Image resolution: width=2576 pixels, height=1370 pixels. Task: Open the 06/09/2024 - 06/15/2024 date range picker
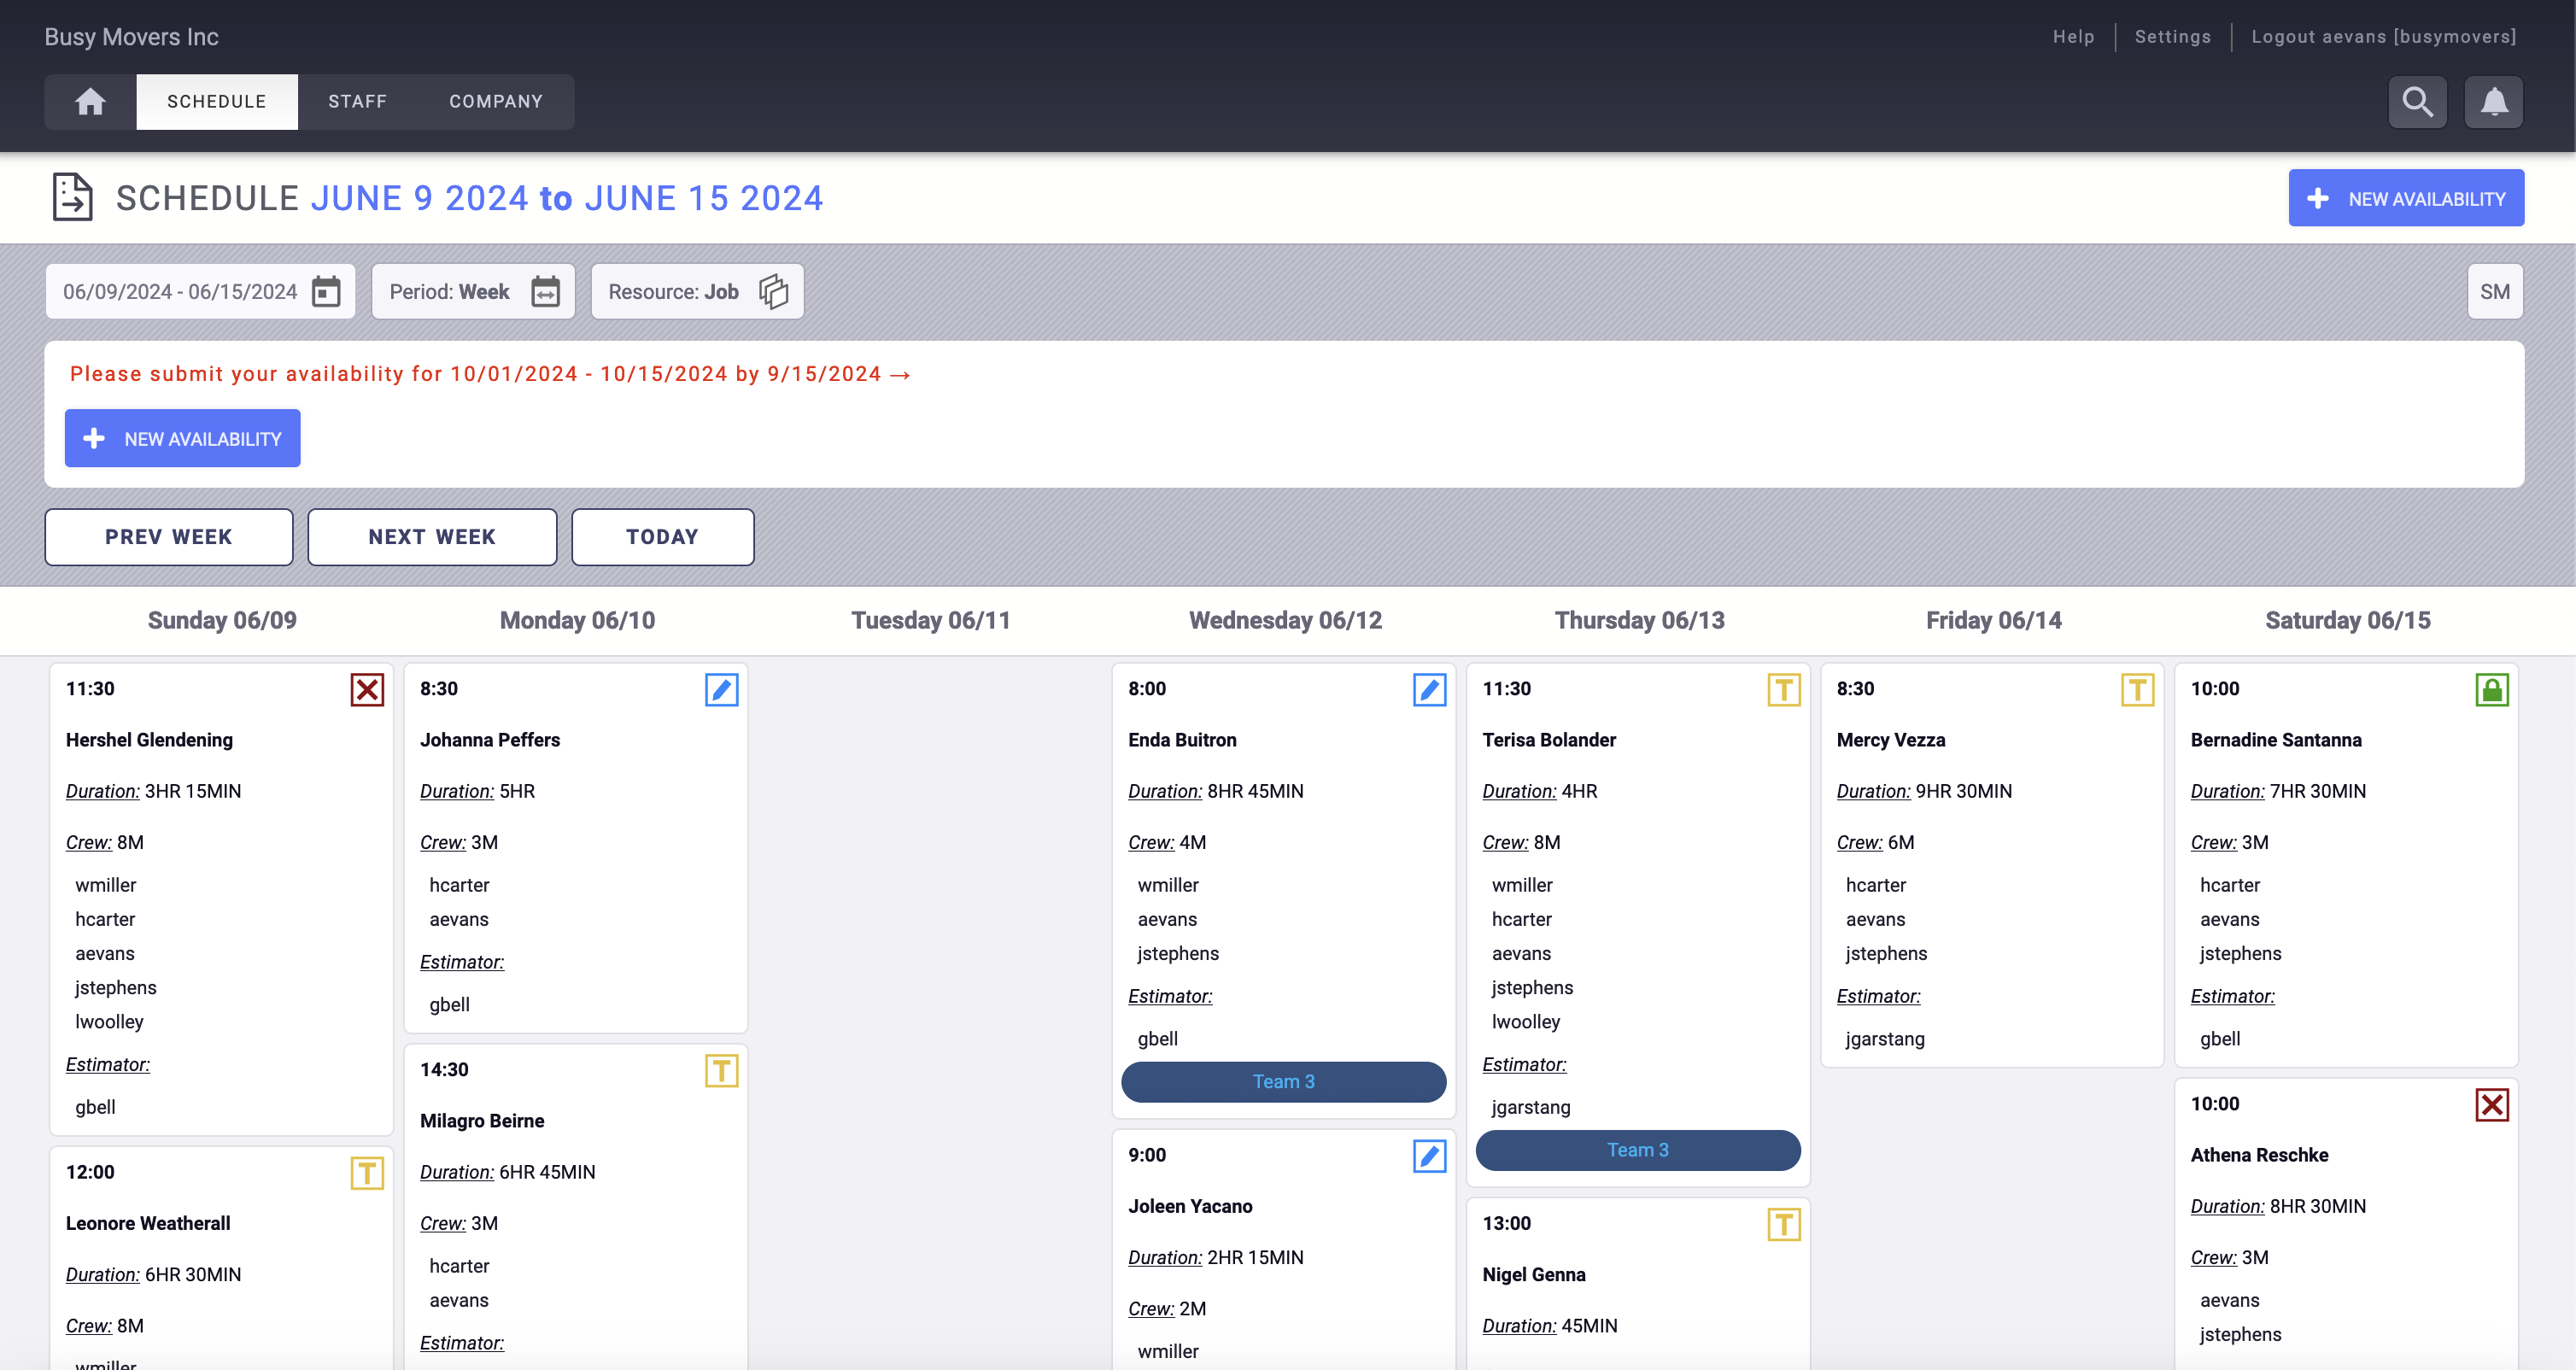pos(200,291)
